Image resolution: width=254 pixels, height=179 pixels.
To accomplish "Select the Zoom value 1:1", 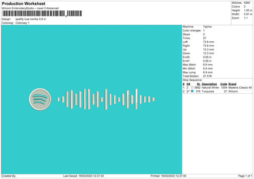I will (x=246, y=18).
